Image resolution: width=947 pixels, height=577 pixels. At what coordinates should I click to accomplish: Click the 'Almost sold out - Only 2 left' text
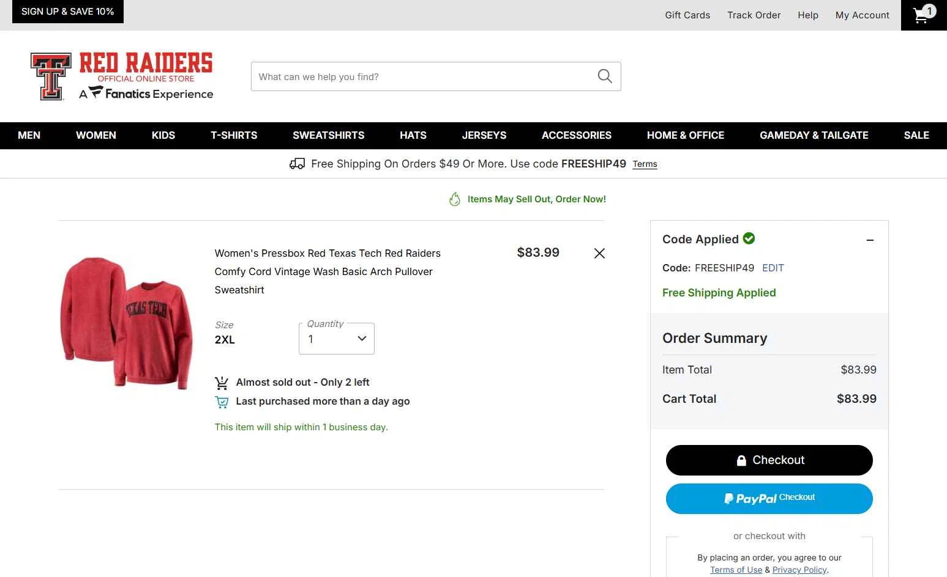pyautogui.click(x=303, y=382)
